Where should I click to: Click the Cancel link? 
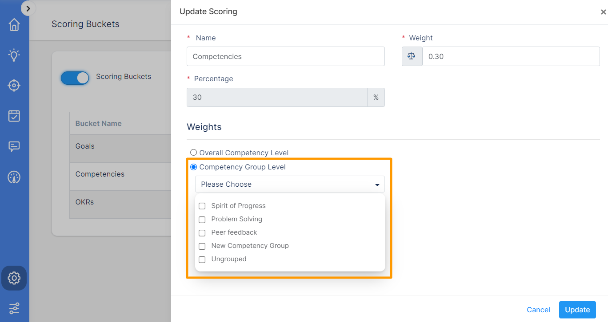(x=538, y=310)
